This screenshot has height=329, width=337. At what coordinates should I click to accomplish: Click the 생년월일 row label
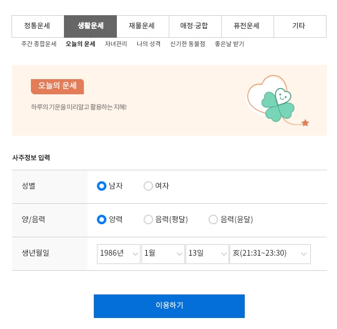pyautogui.click(x=36, y=253)
